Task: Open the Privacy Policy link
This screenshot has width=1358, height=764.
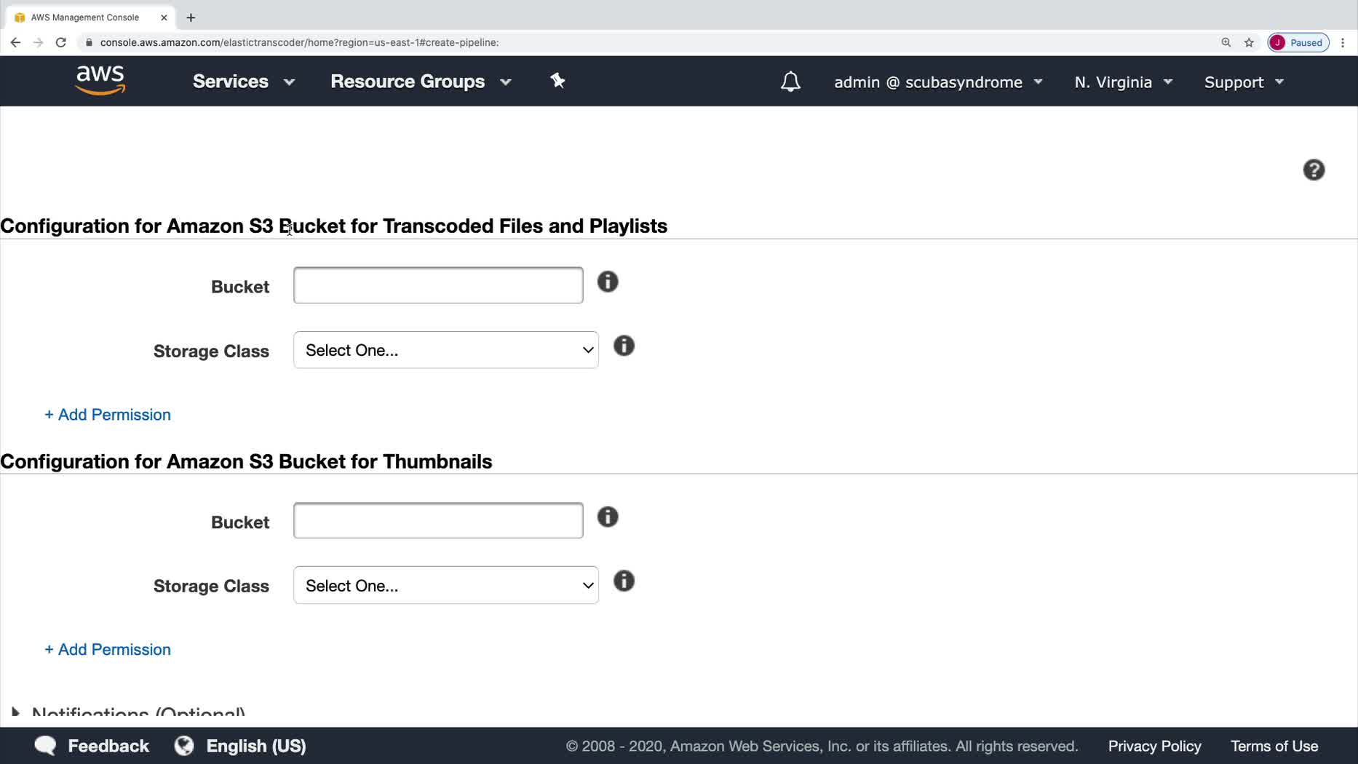Action: pos(1154,746)
